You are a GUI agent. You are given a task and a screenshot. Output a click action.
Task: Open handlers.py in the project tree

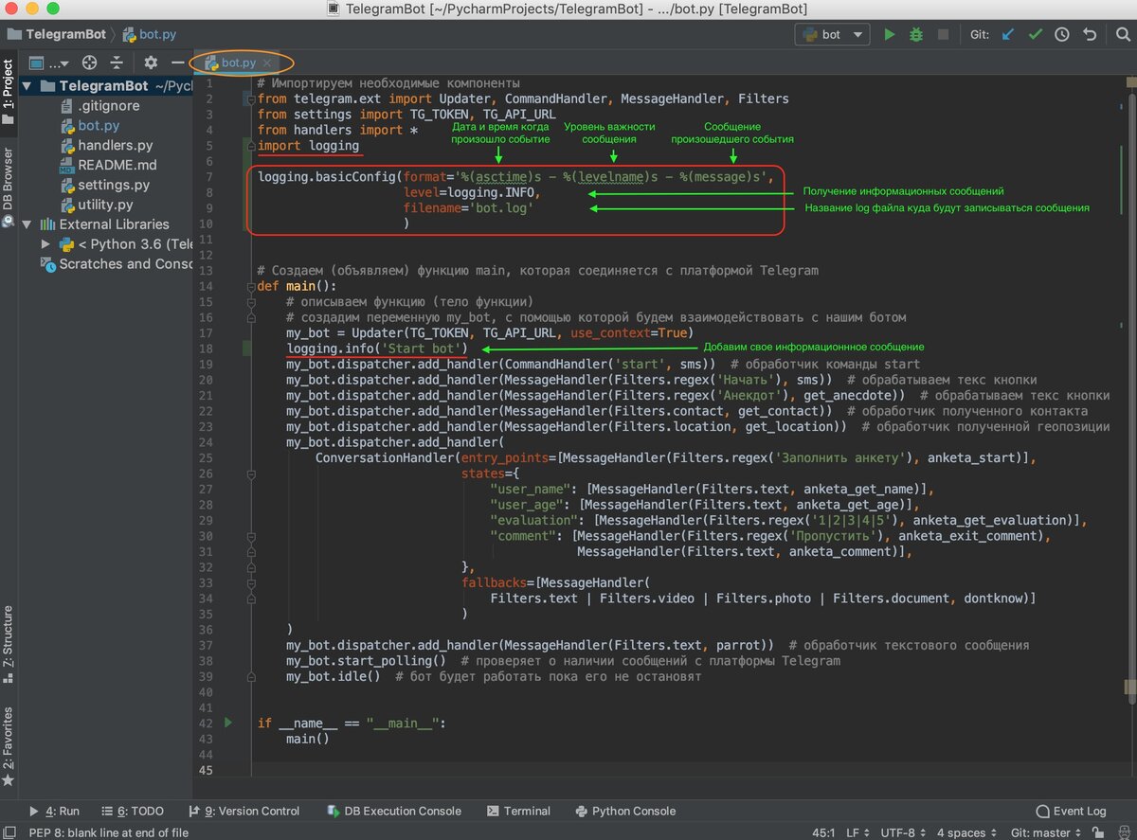[x=115, y=145]
